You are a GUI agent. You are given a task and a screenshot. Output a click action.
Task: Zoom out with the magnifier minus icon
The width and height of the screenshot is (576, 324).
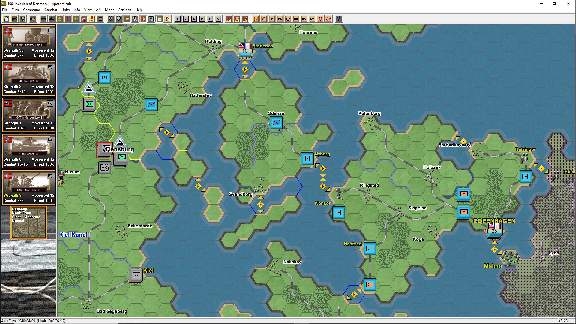(x=119, y=19)
